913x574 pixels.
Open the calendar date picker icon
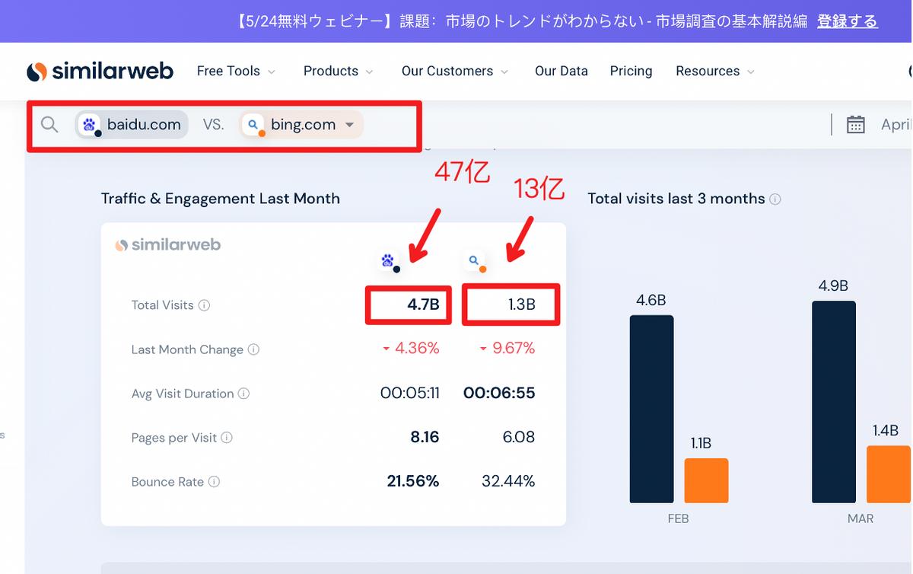pos(856,123)
